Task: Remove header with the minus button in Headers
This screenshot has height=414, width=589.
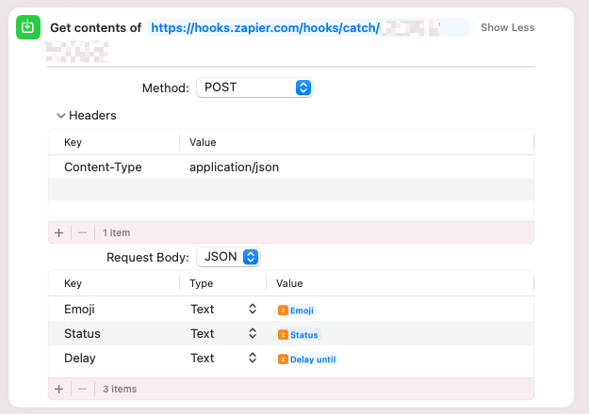Action: click(x=83, y=233)
